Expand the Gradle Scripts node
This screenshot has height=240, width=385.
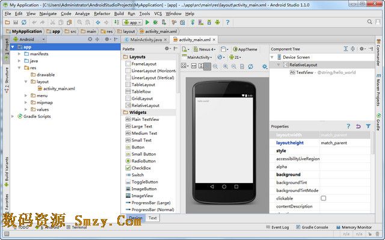pyautogui.click(x=13, y=116)
